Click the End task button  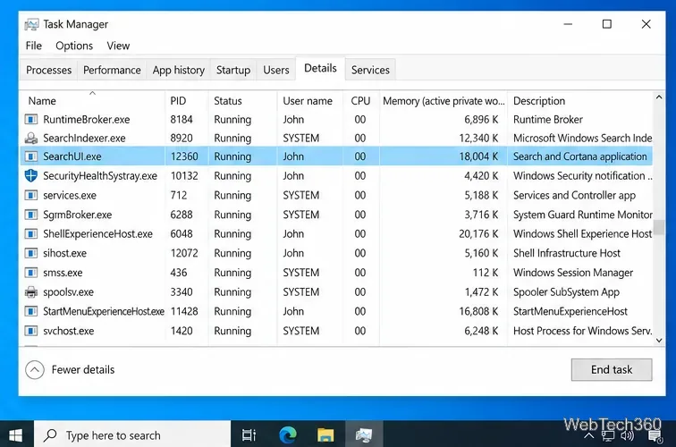click(612, 369)
